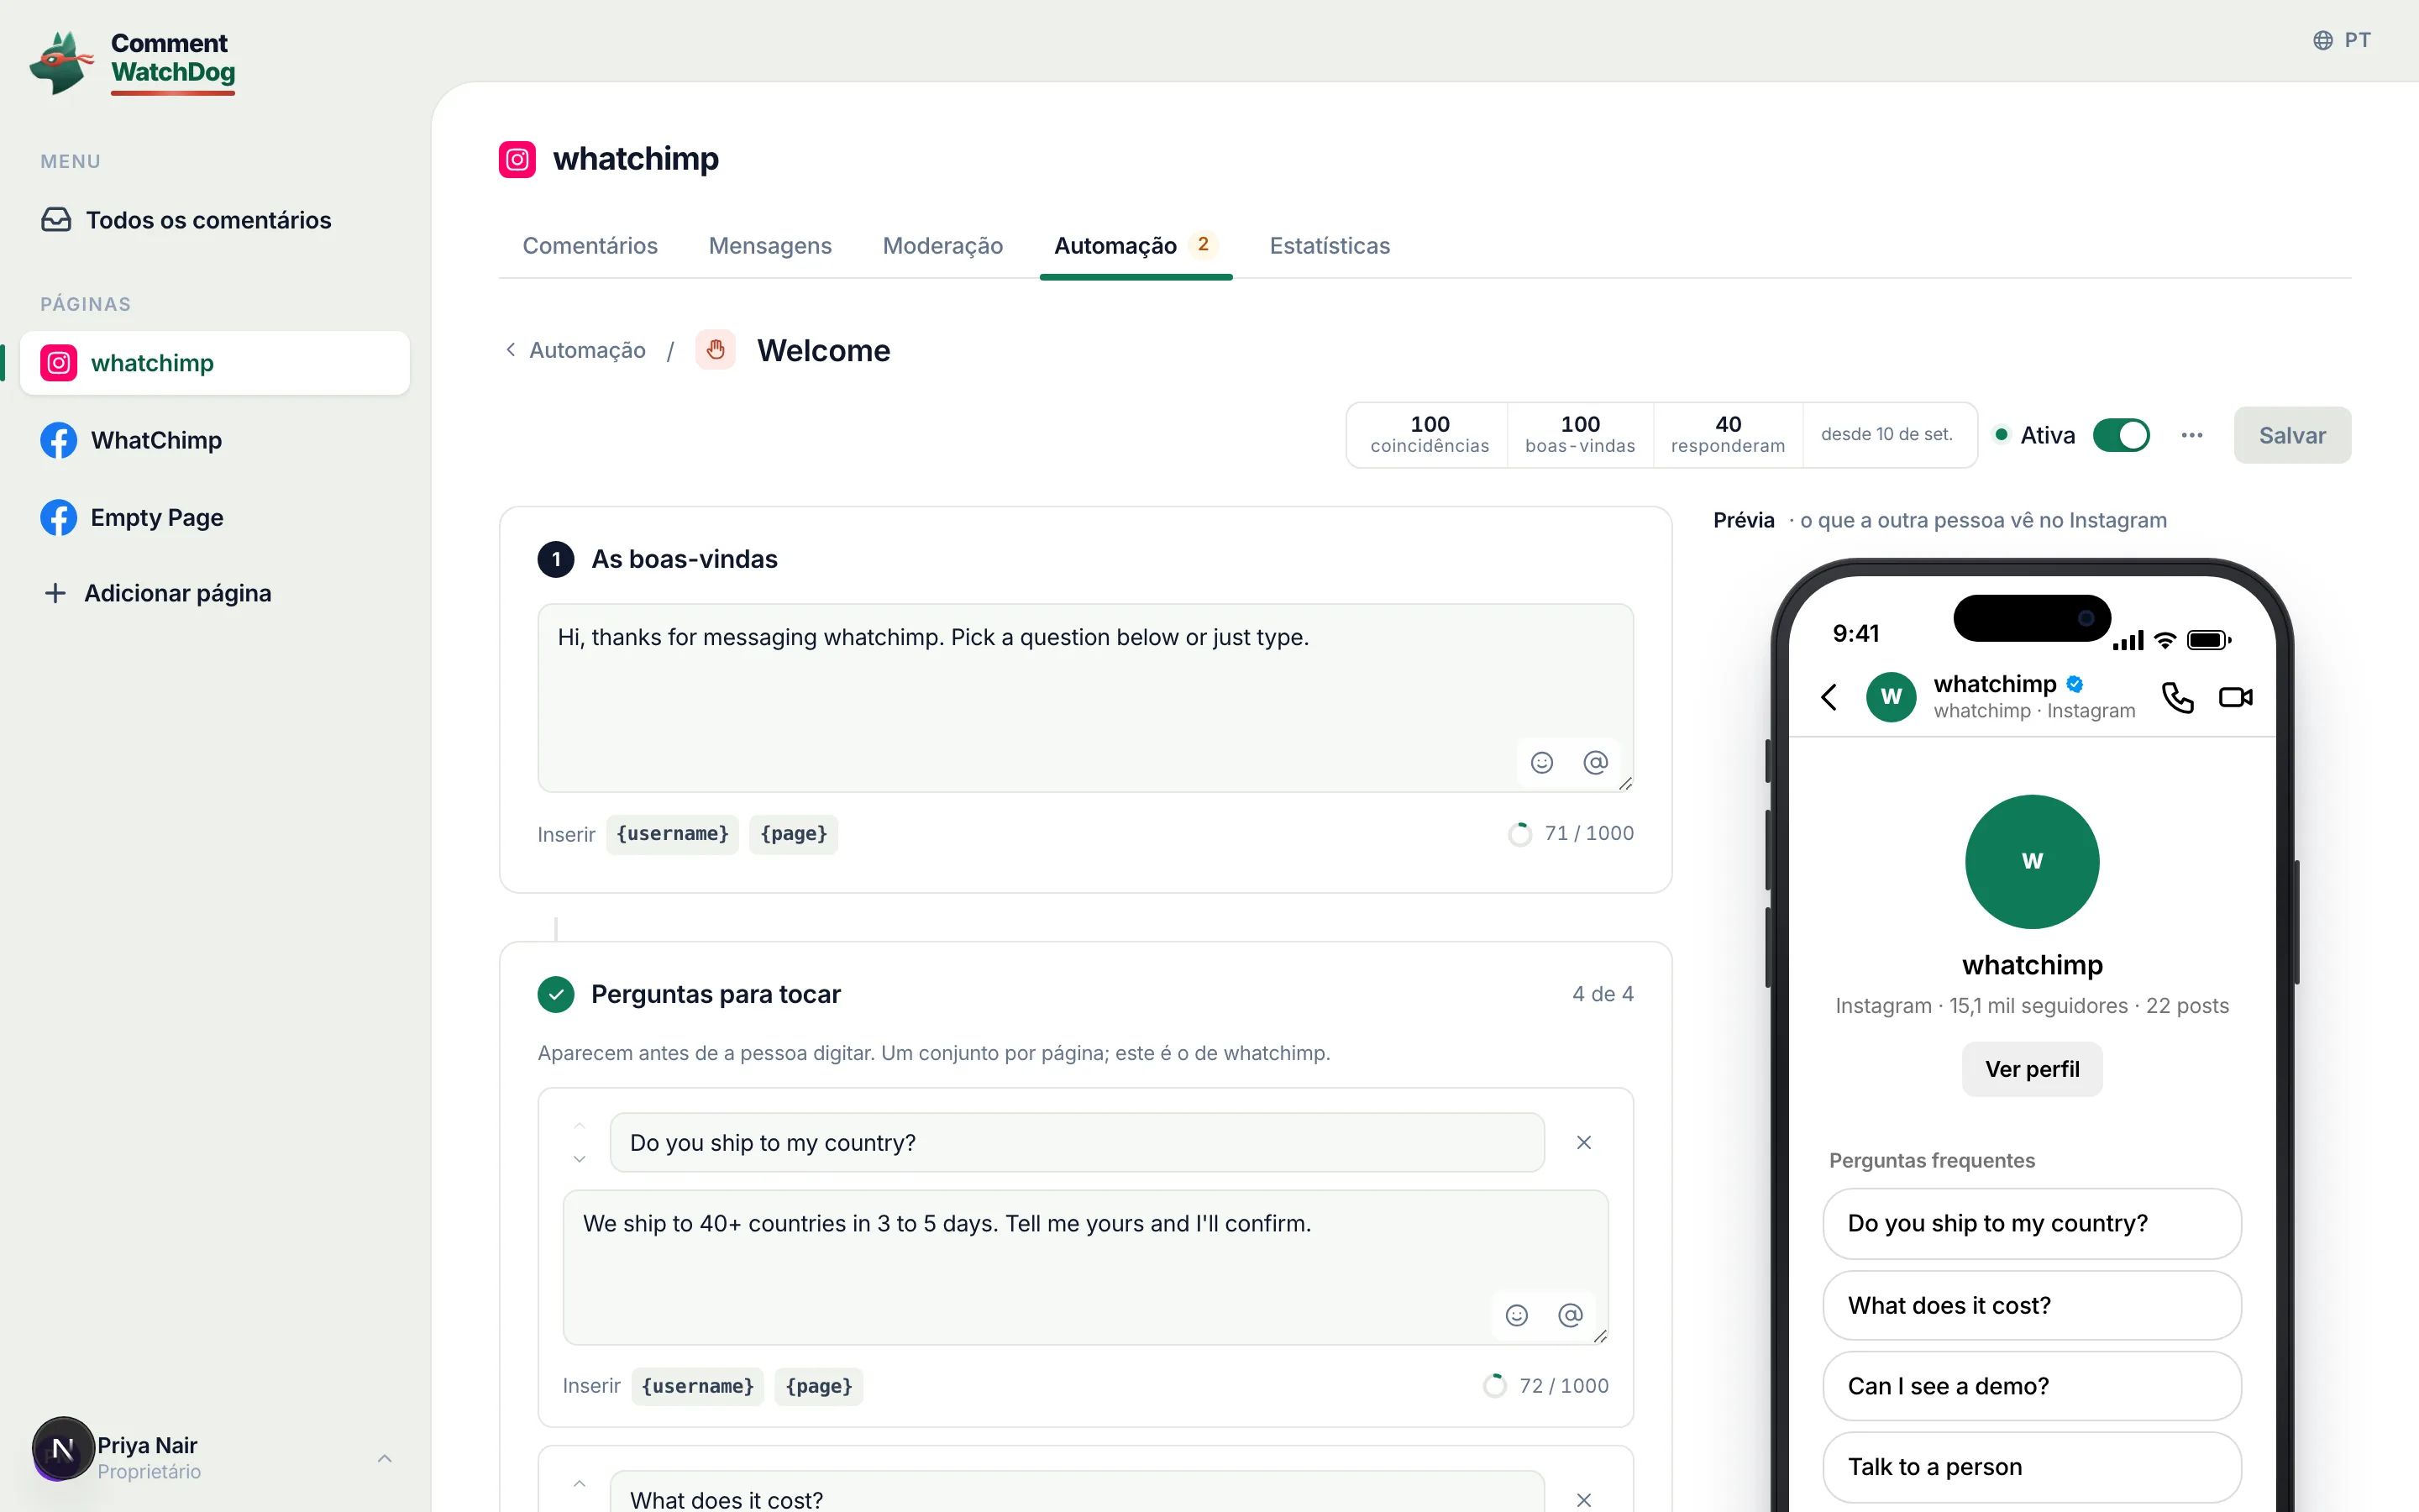Open the language selector globe icon
The height and width of the screenshot is (1512, 2419).
(2323, 40)
